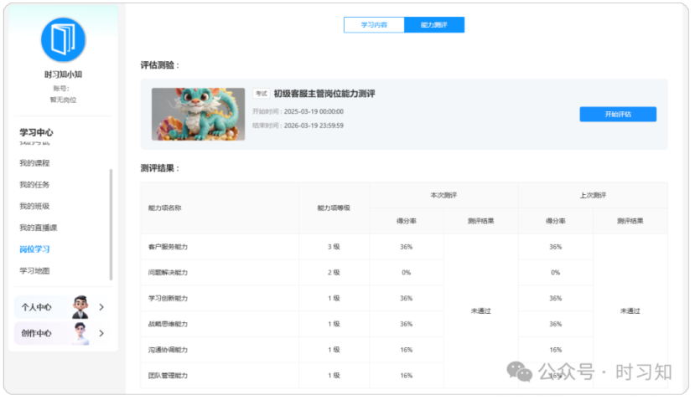The image size is (695, 400).
Task: Click the start time 2025-03-19 00:00:00
Action: tap(314, 111)
